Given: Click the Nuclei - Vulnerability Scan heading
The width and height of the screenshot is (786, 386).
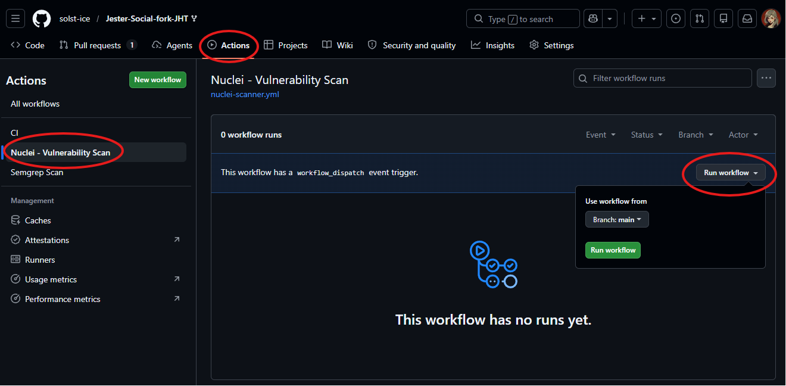Looking at the screenshot, I should 280,80.
